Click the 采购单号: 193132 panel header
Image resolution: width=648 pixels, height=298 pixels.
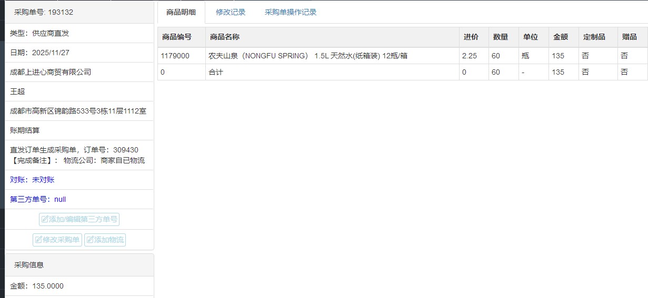(44, 12)
